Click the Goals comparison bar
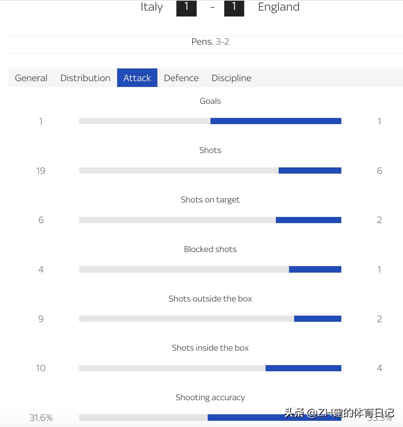 click(x=210, y=121)
